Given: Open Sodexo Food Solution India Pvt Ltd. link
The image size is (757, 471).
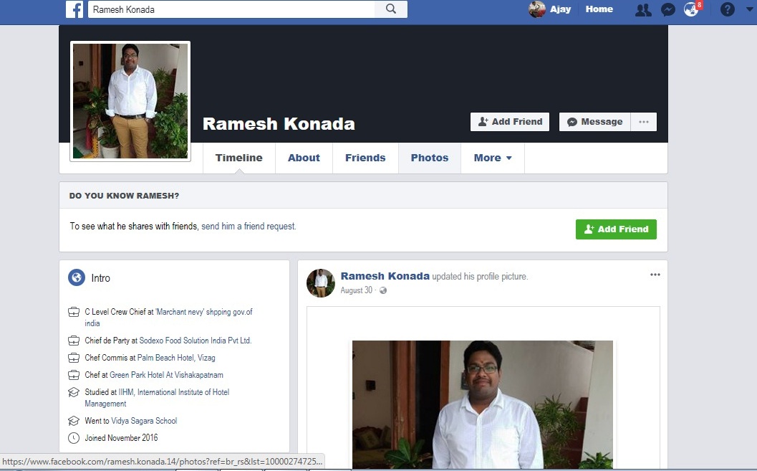Looking at the screenshot, I should click(x=196, y=341).
